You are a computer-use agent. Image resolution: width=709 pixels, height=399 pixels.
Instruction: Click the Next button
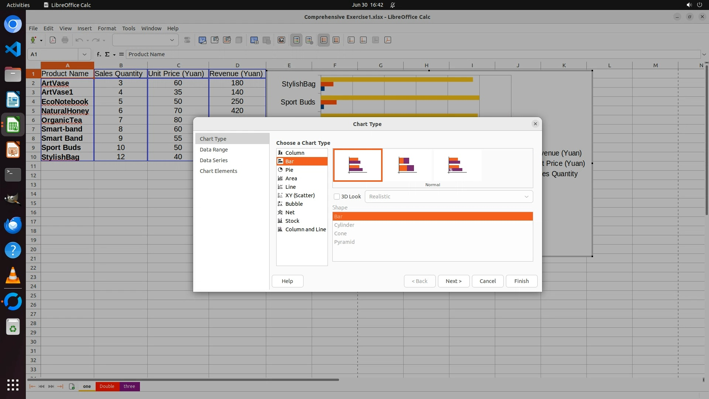coord(453,281)
